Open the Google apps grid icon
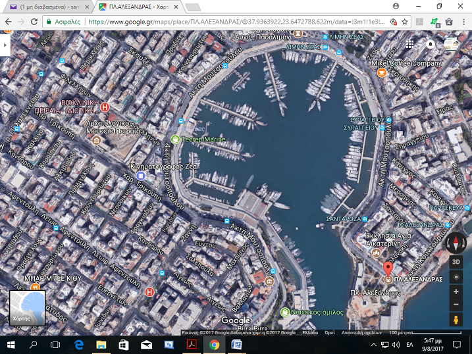This screenshot has width=472, height=354. (x=409, y=45)
